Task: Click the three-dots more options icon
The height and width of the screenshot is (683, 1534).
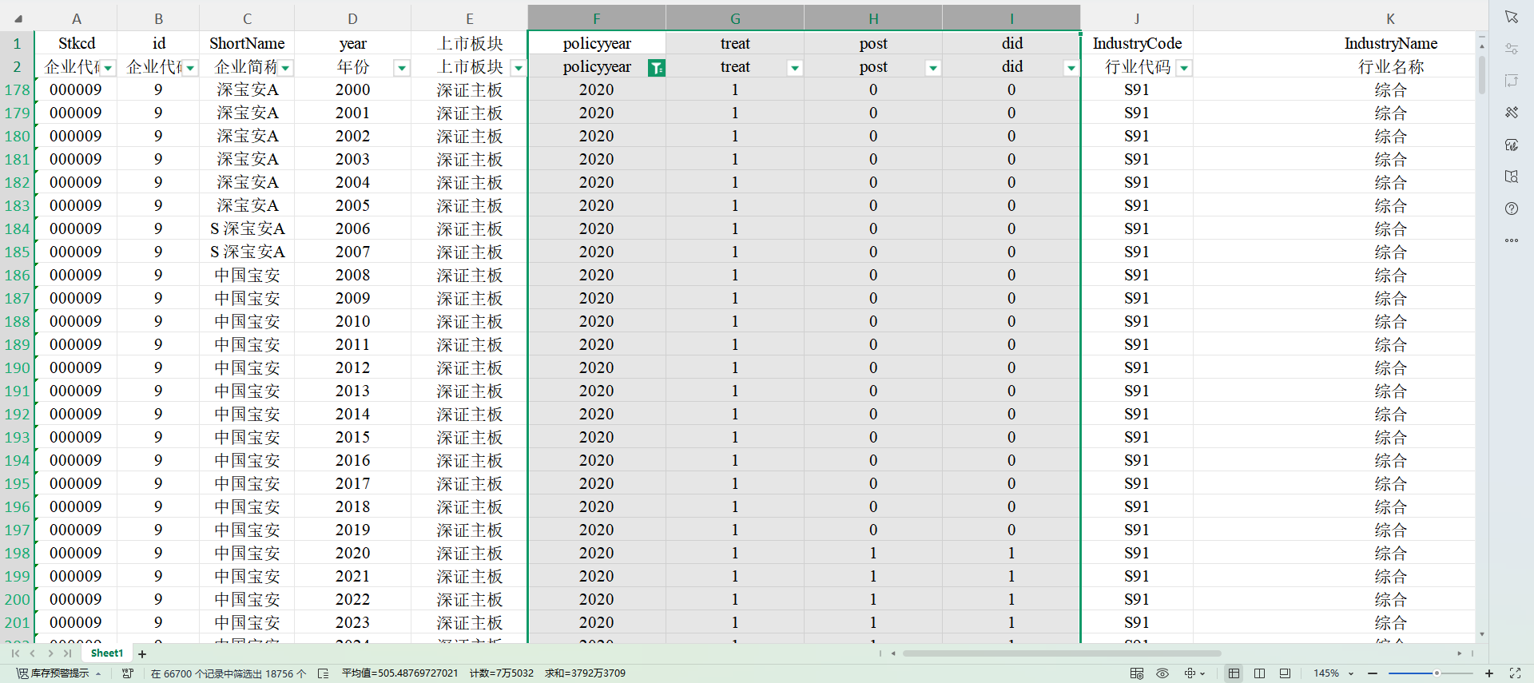Action: [x=1511, y=240]
